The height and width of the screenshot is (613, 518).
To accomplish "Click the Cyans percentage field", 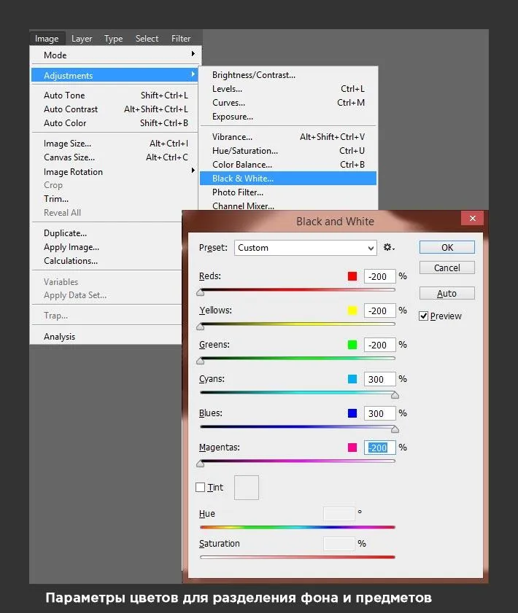I will pos(379,379).
